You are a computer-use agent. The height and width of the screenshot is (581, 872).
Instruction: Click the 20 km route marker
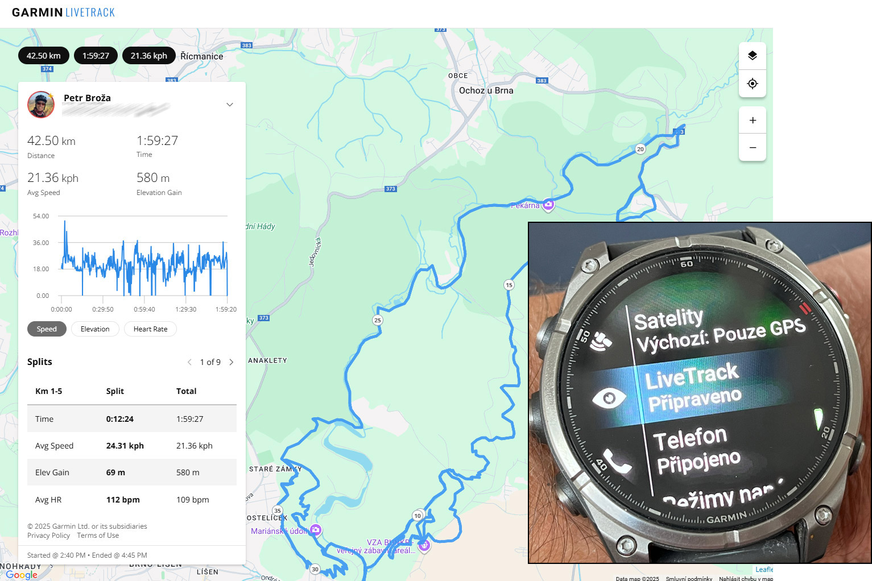pos(640,149)
